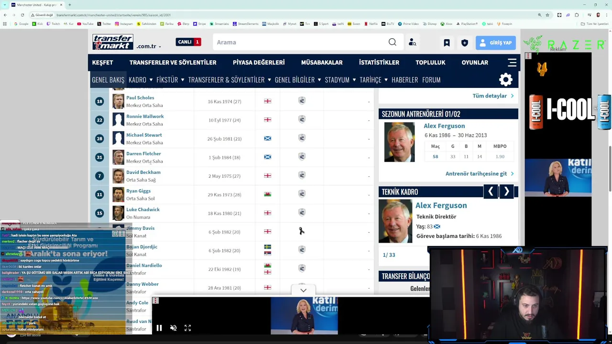Open the TOPLULUK menu
The image size is (612, 344).
tap(430, 63)
